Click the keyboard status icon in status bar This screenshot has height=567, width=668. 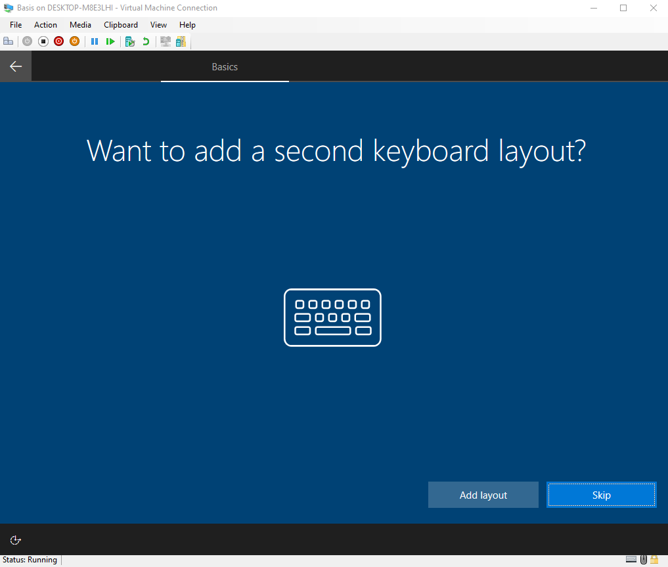pyautogui.click(x=631, y=559)
